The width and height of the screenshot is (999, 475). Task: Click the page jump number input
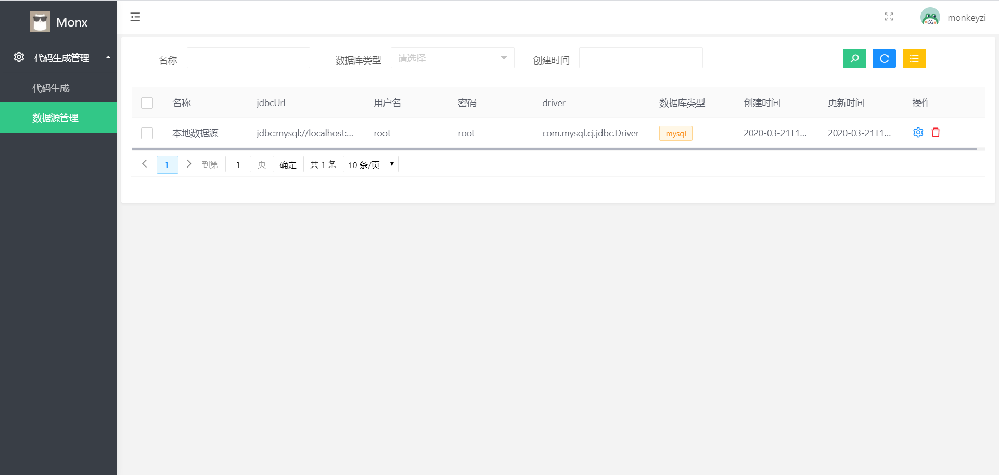click(x=238, y=164)
